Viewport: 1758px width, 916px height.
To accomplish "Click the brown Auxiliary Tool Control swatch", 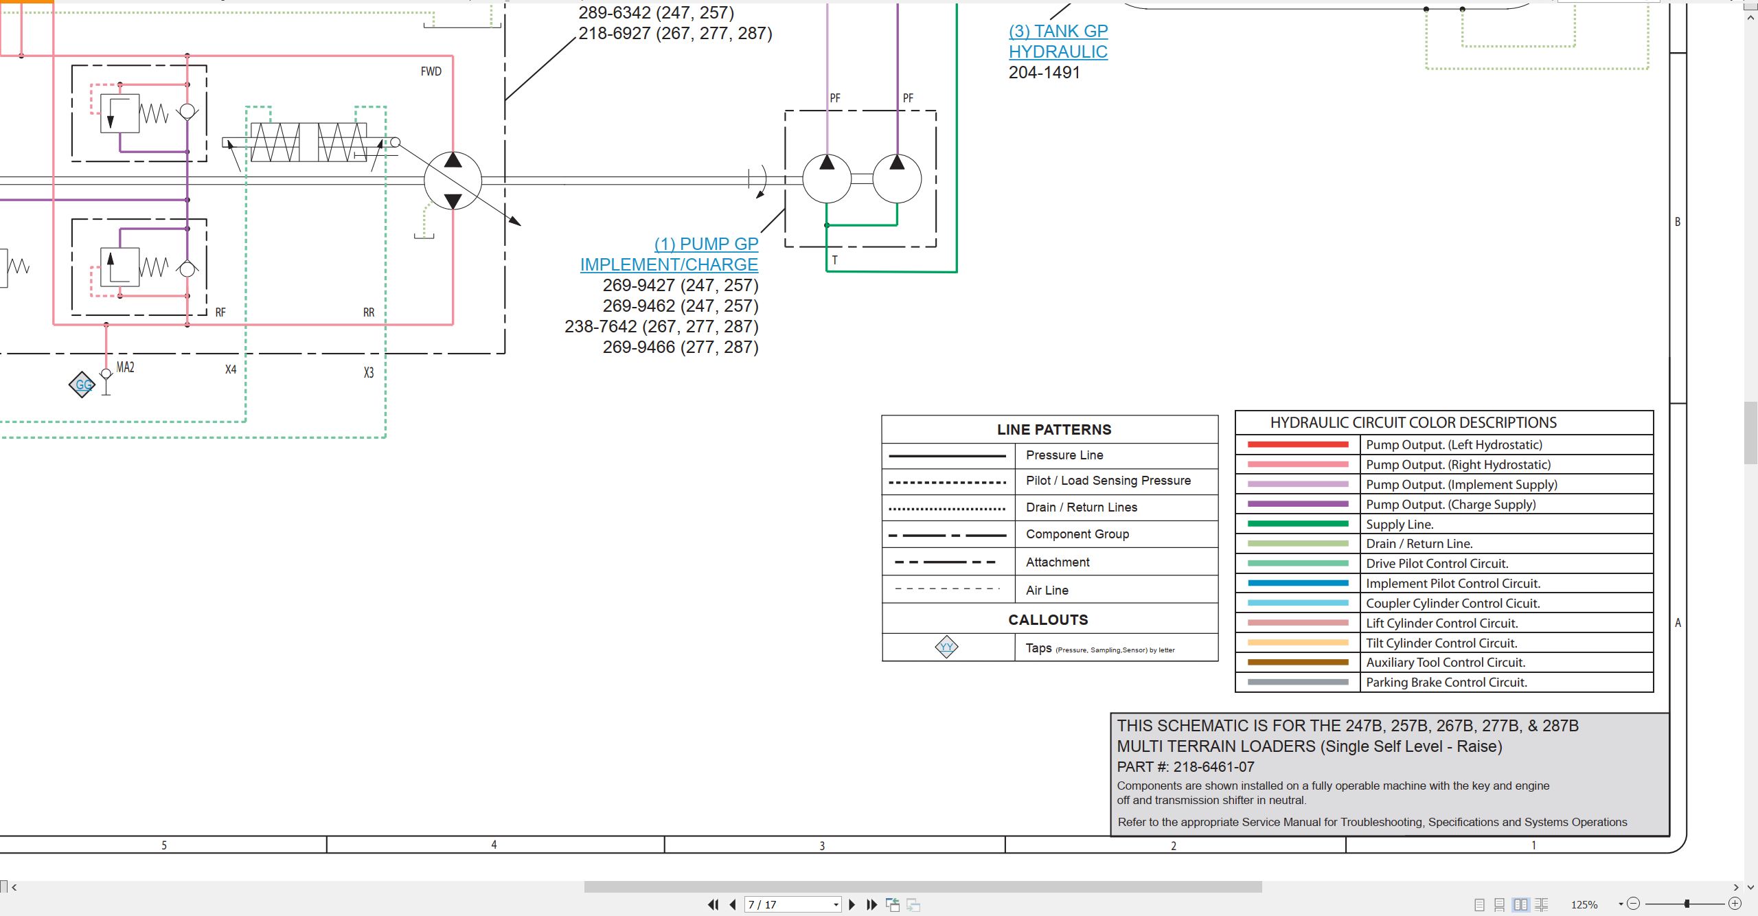I will [1298, 663].
